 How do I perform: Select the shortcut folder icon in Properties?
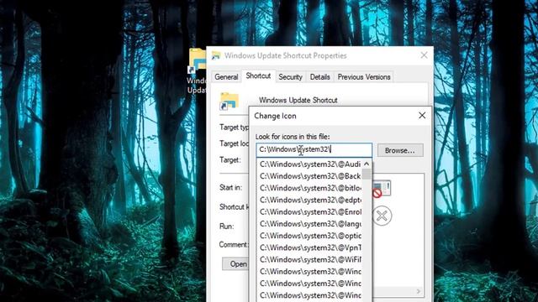[x=229, y=101]
